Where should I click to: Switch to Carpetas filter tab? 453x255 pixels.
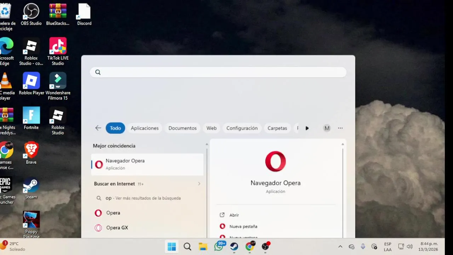[277, 128]
